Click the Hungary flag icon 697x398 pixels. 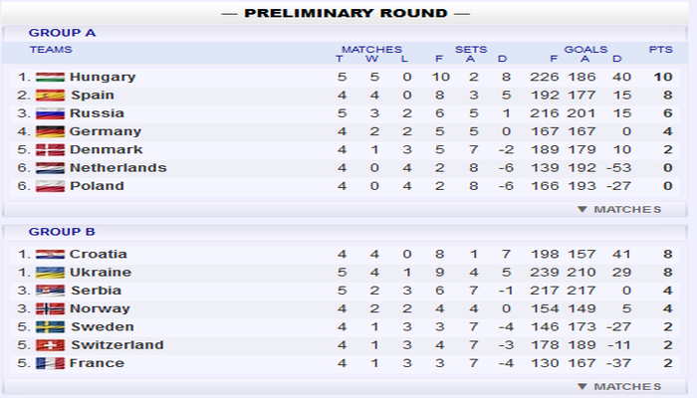pos(50,78)
